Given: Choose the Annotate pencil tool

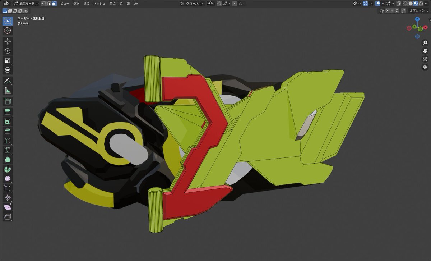Looking at the screenshot, I should point(8,81).
